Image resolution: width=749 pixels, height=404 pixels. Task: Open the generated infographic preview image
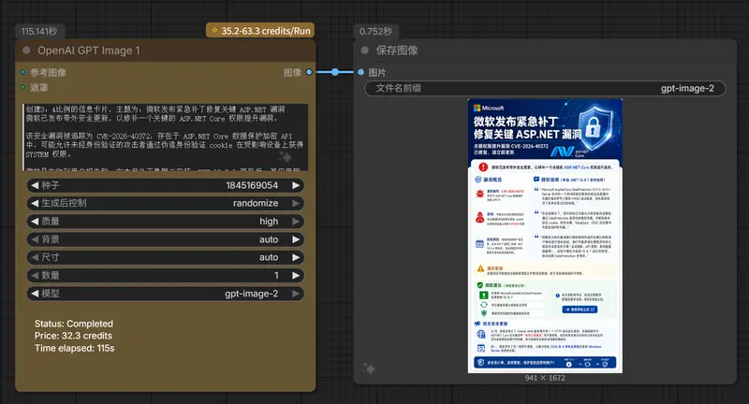tap(545, 236)
